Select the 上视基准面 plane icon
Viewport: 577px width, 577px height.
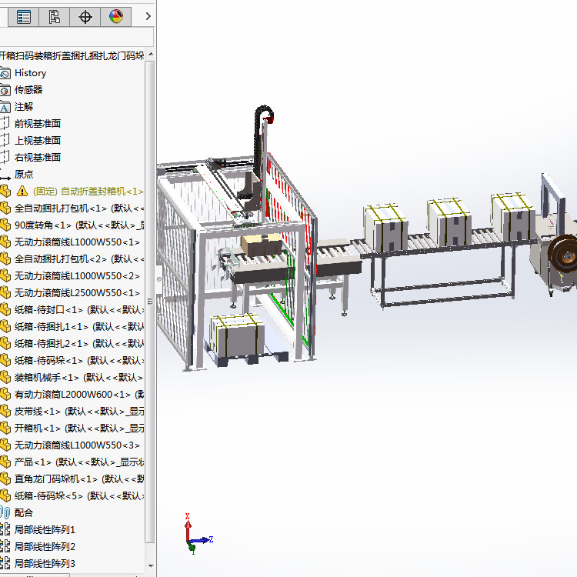[x=5, y=141]
